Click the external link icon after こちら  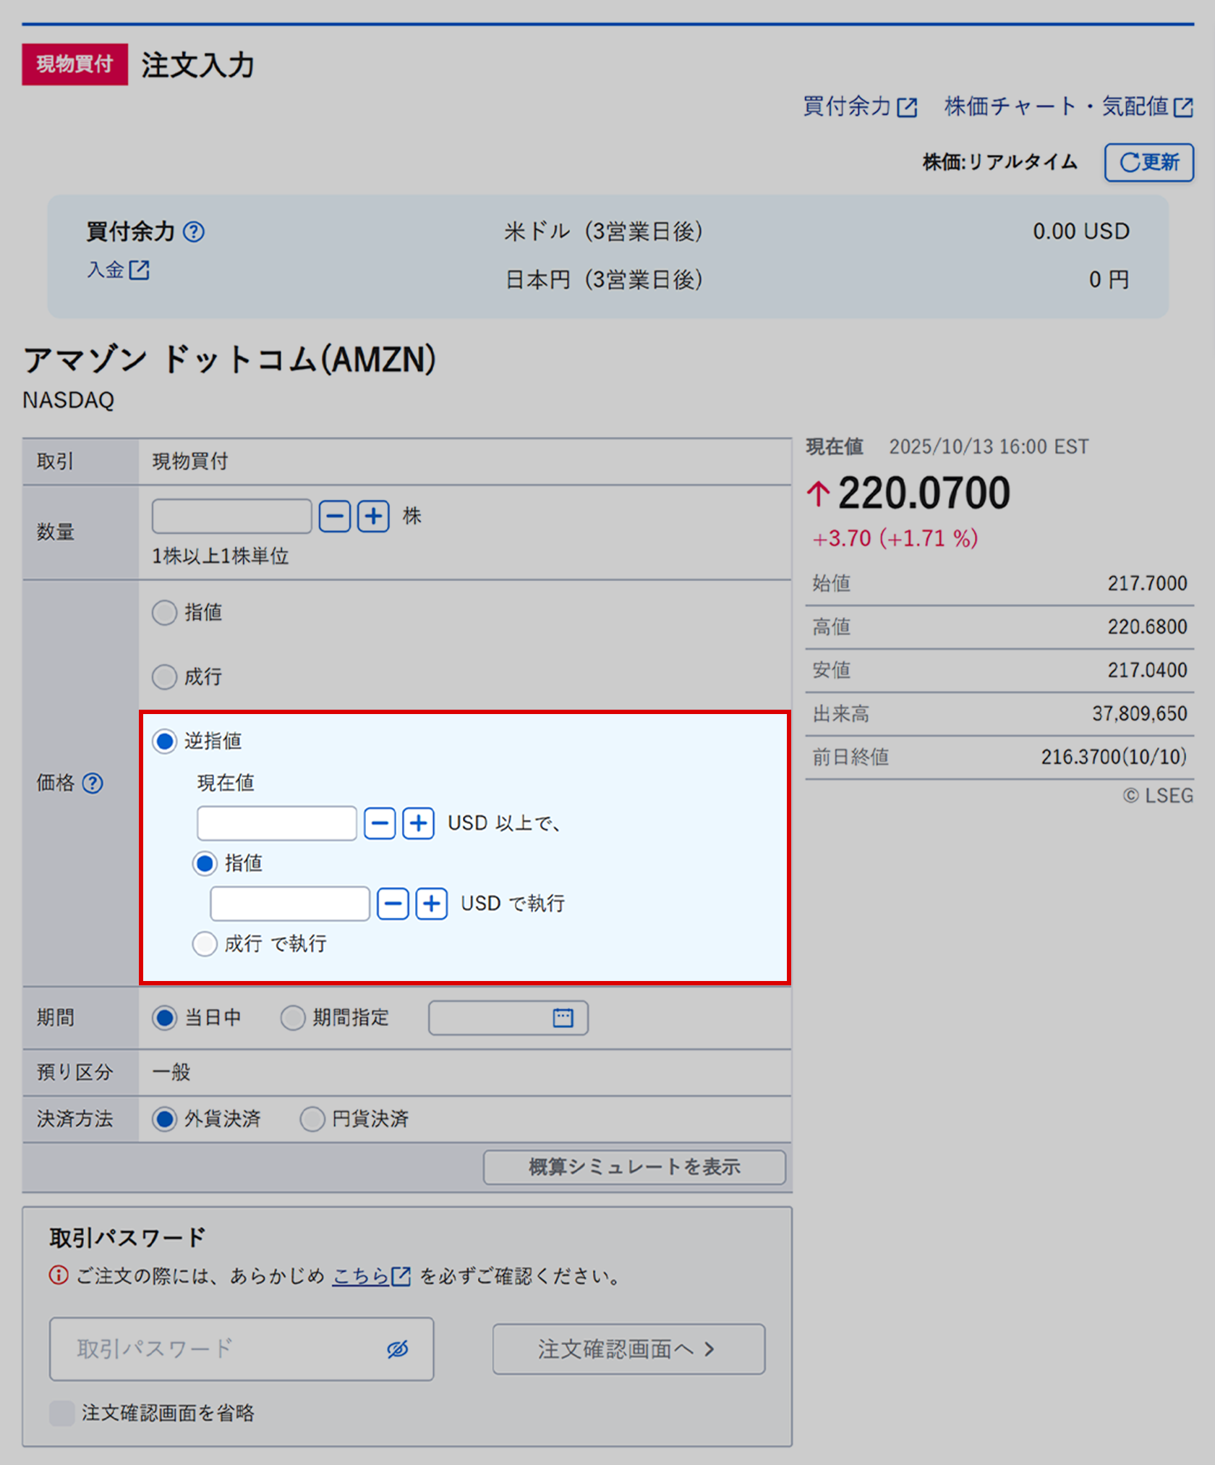(x=400, y=1275)
